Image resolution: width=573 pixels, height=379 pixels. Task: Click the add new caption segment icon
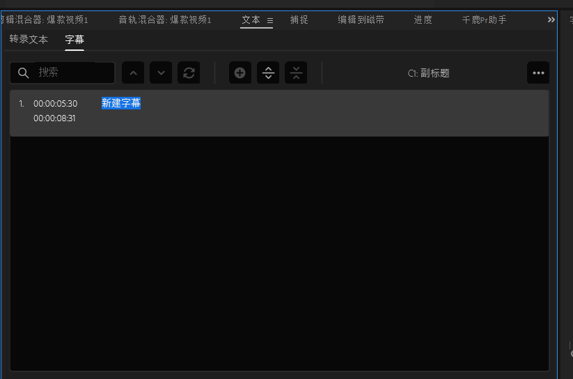[240, 72]
